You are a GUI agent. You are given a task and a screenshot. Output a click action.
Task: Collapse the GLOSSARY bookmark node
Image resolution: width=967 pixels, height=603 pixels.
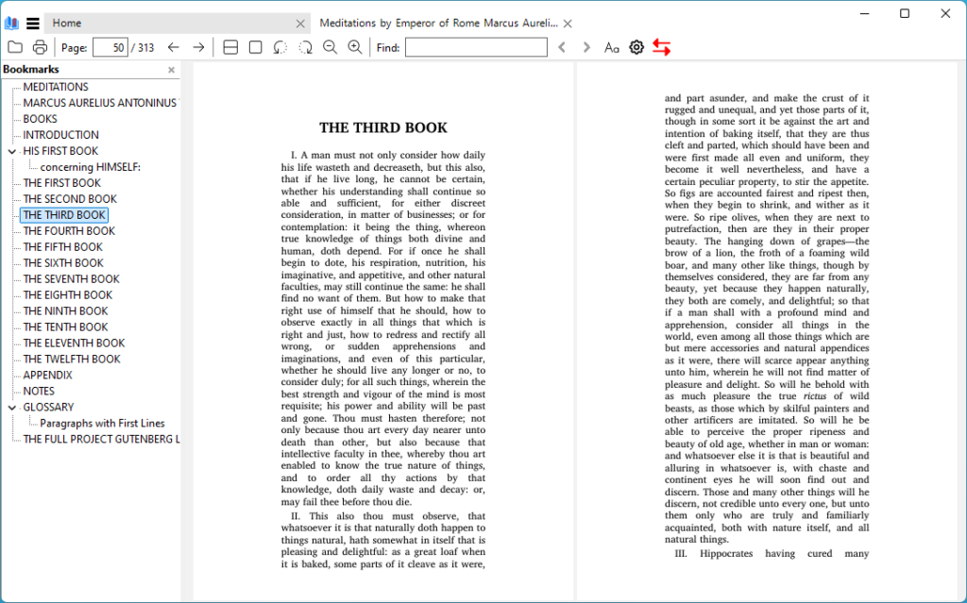12,408
